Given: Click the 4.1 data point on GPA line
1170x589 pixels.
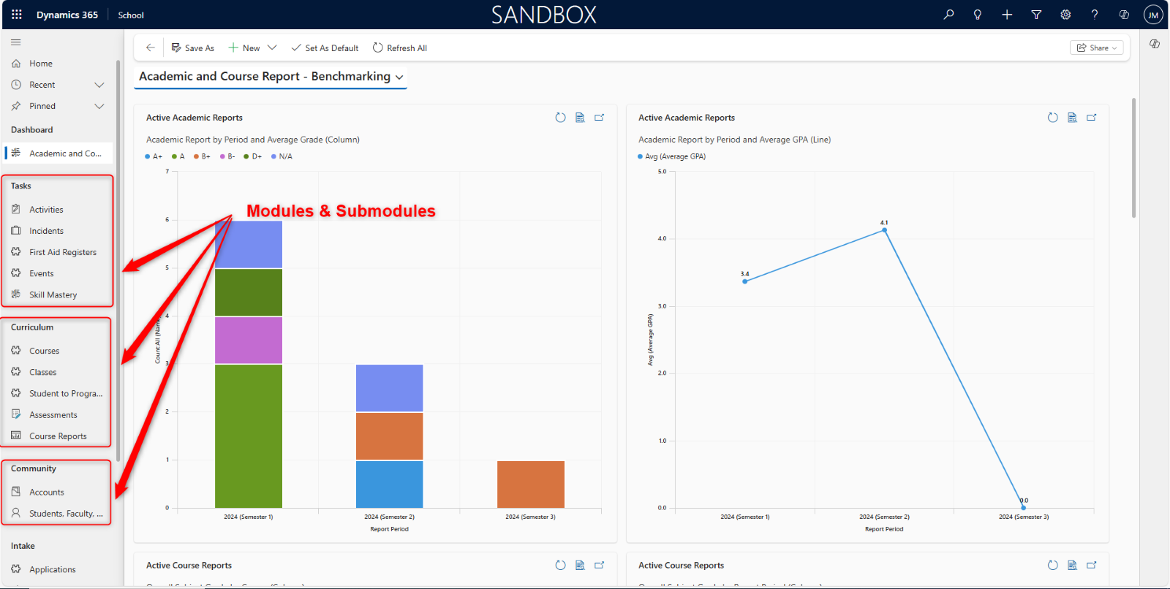Looking at the screenshot, I should coord(885,230).
